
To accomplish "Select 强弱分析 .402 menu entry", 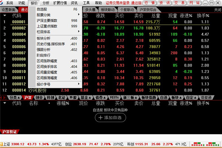I will pos(58,50).
